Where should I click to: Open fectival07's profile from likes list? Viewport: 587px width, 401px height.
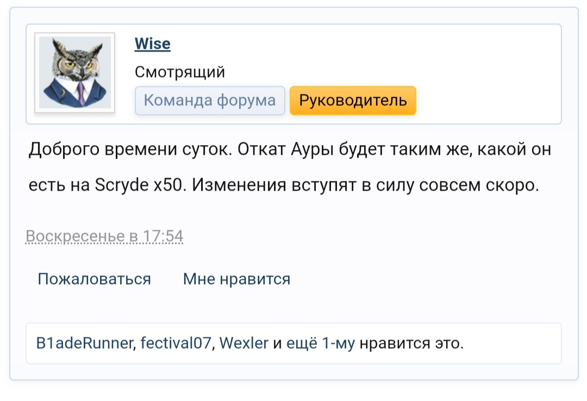[x=175, y=343]
